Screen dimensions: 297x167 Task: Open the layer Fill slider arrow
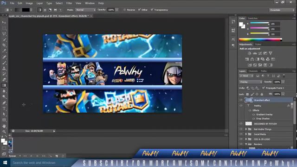pos(283,94)
